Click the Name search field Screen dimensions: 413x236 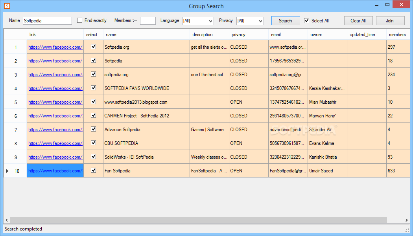tap(48, 21)
